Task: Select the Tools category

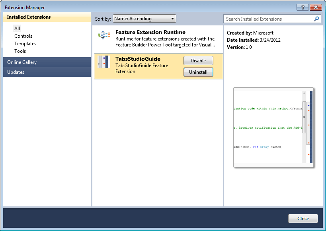Action: (20, 51)
